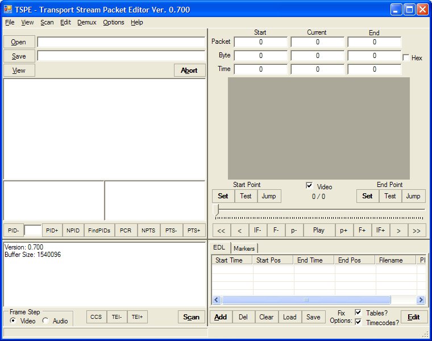Viewport: 432px width, 341px height.
Task: Click Jump under End Point
Action: coord(414,196)
